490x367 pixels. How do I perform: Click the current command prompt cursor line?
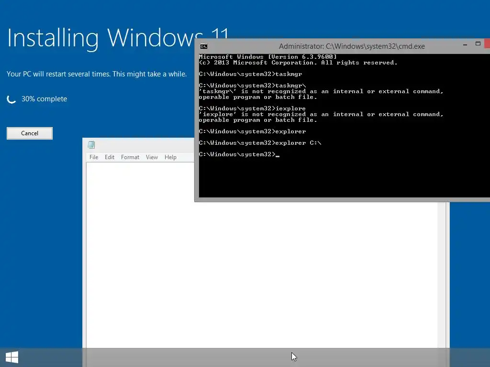[239, 154]
